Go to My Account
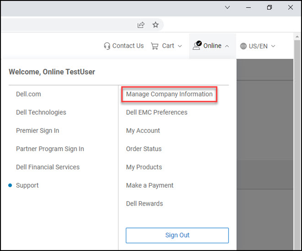Image resolution: width=302 pixels, height=251 pixels. click(x=143, y=131)
